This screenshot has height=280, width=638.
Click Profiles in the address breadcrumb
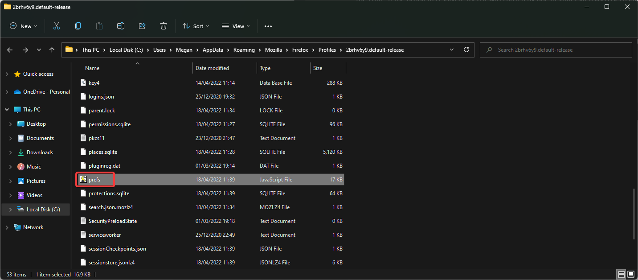click(327, 50)
